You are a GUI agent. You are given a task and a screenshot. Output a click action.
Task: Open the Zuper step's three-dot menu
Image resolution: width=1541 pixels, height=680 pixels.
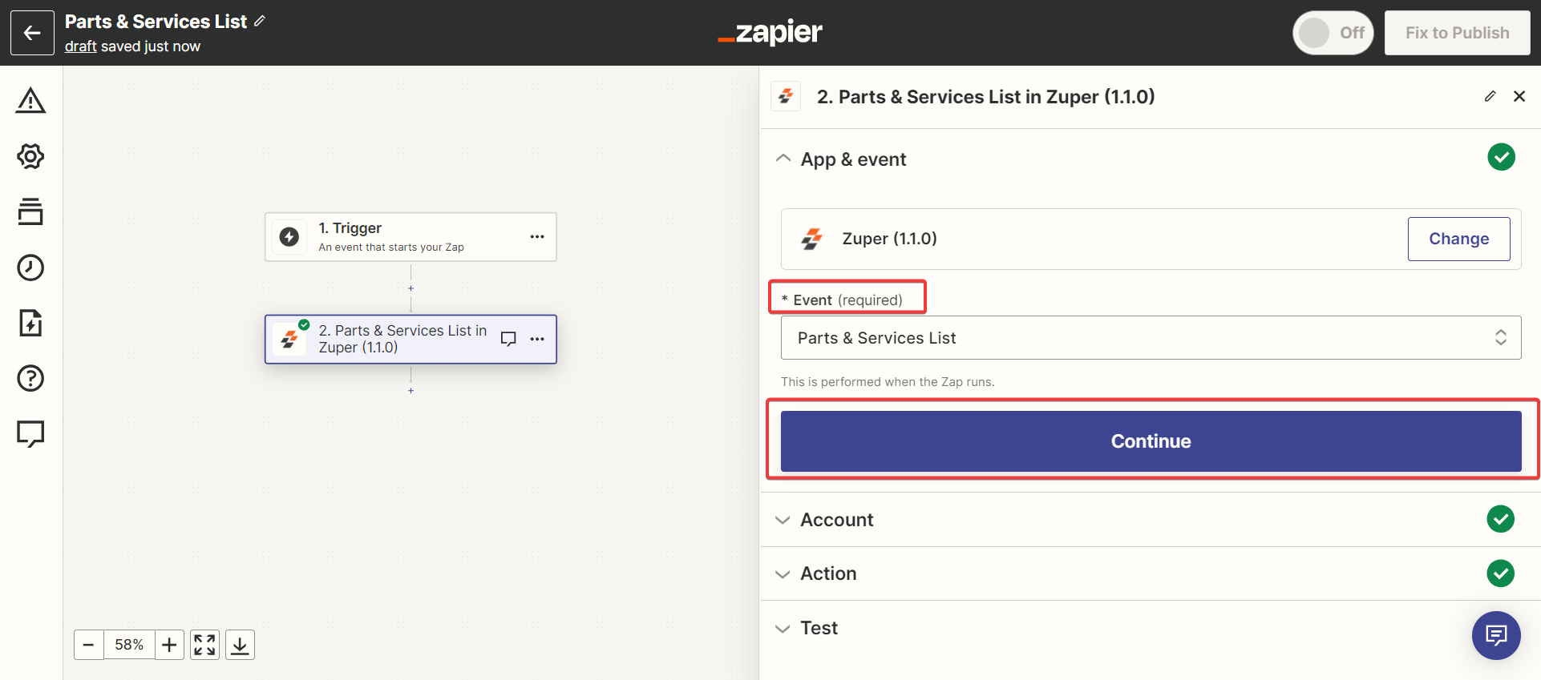(x=537, y=340)
